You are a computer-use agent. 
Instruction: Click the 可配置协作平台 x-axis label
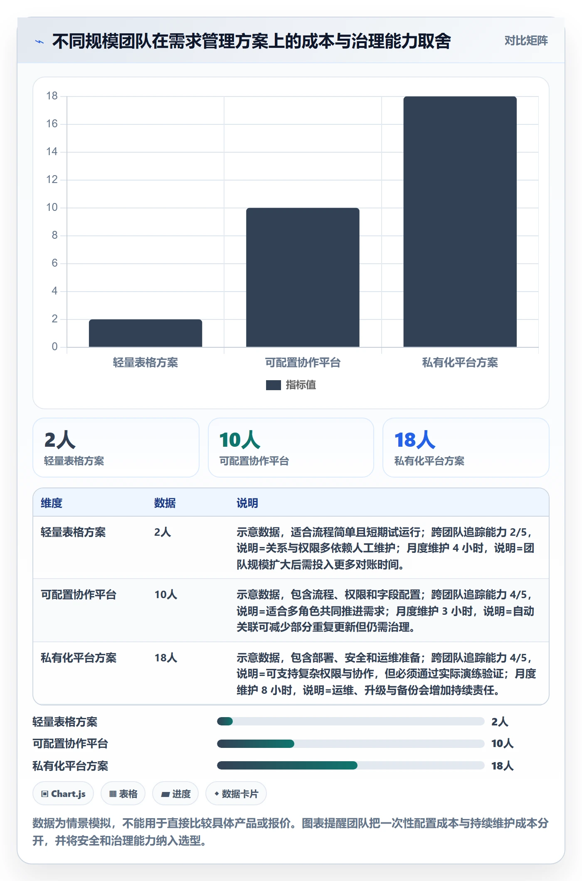pyautogui.click(x=303, y=363)
